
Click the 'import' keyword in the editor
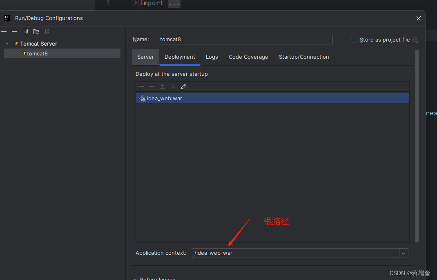(152, 3)
